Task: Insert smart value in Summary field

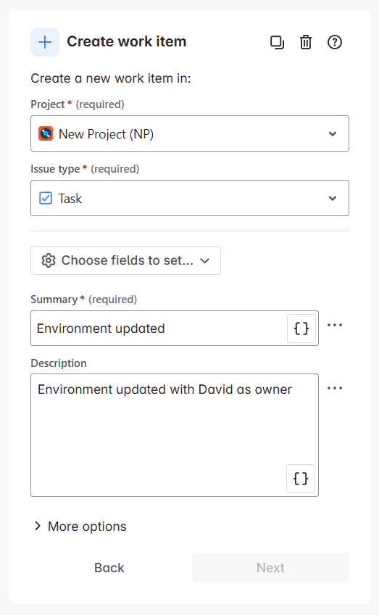Action: 301,329
